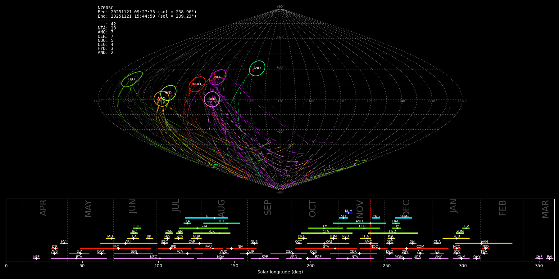Click the SPE shower bar in timeline

coord(265,259)
